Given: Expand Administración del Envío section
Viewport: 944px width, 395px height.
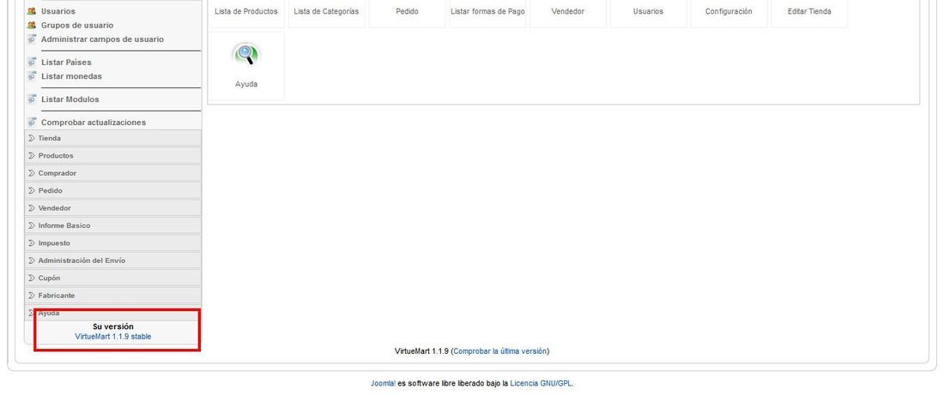Looking at the screenshot, I should coord(112,260).
